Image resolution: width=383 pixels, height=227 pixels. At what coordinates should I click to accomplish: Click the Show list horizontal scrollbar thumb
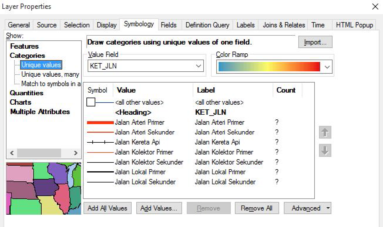coord(39,153)
